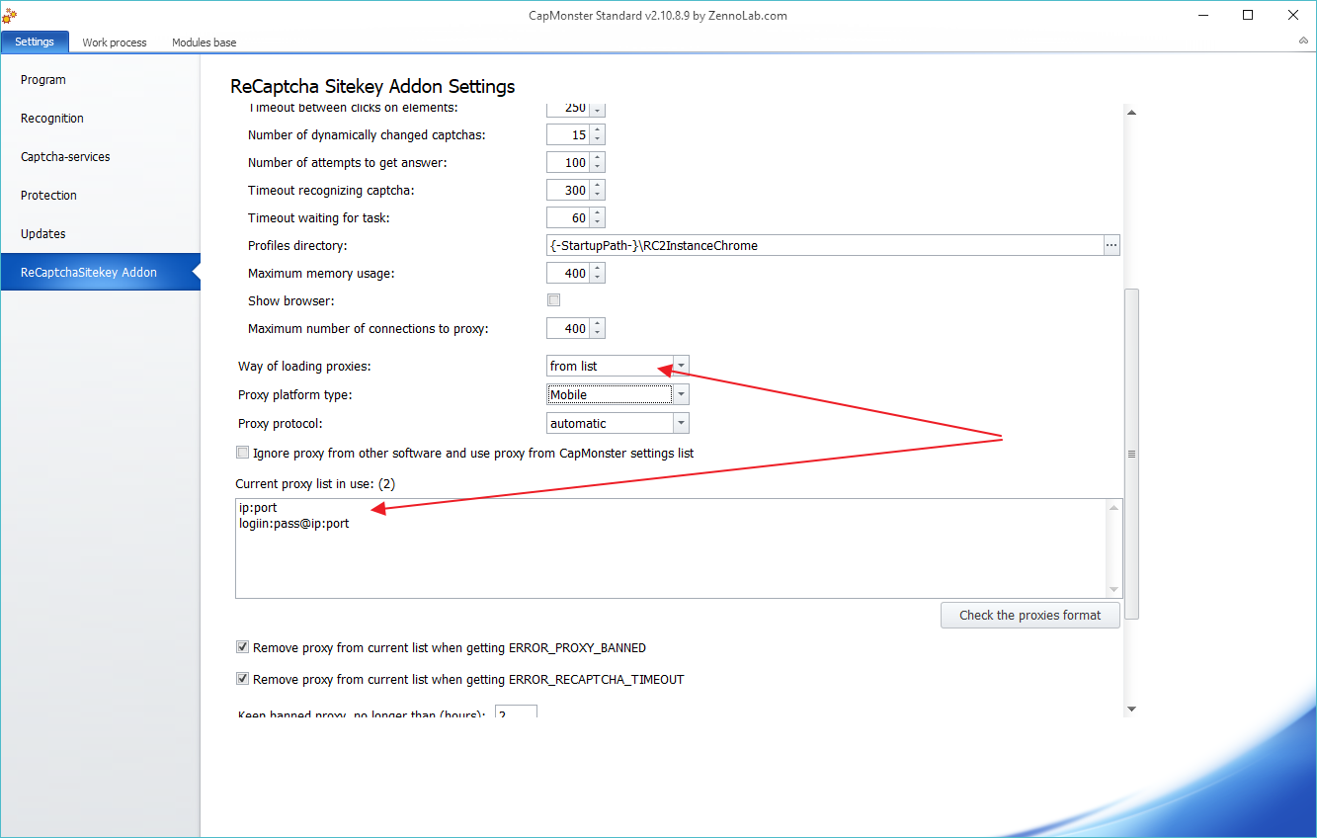Toggle the Show browser checkbox
This screenshot has height=838, width=1317.
pos(553,300)
